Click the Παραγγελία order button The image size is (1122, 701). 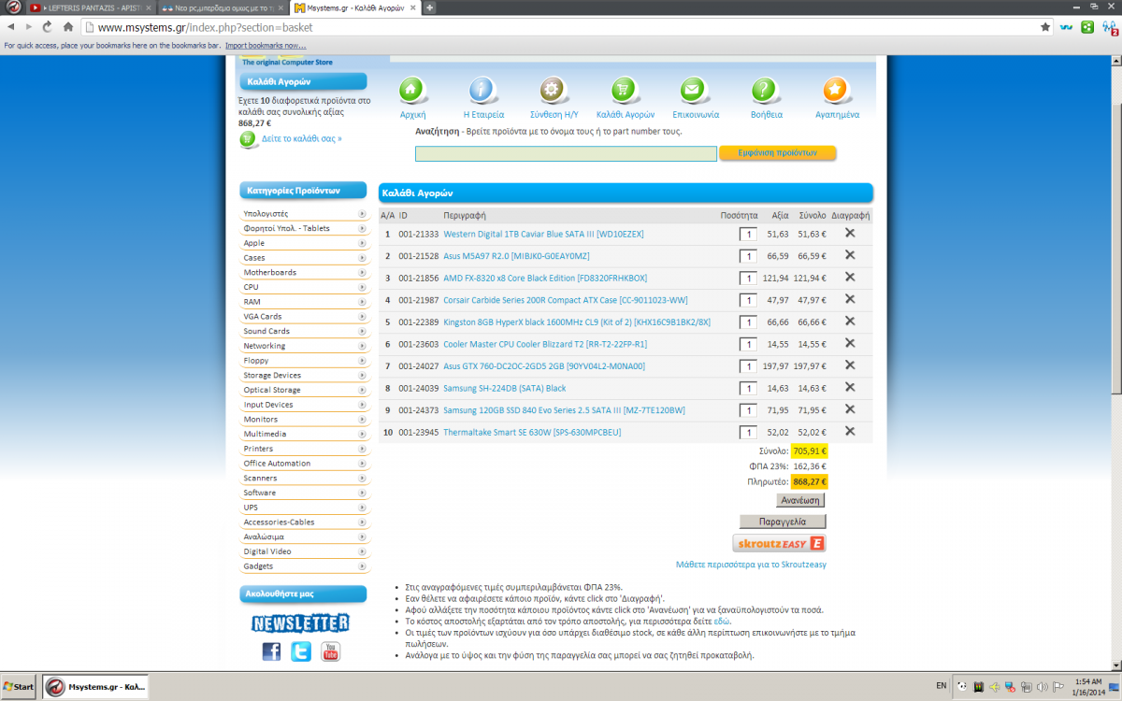[784, 522]
